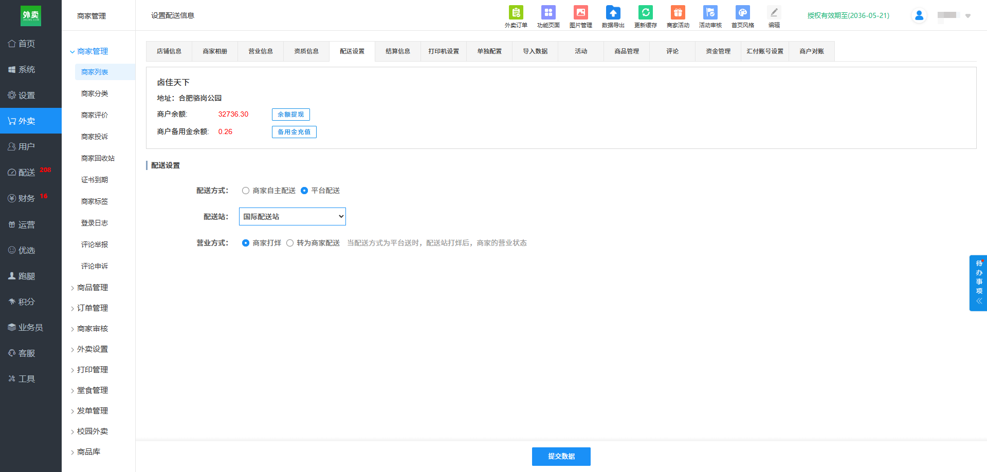Switch to the 商家相册 tab
Screen dimensions: 987x472
click(215, 51)
